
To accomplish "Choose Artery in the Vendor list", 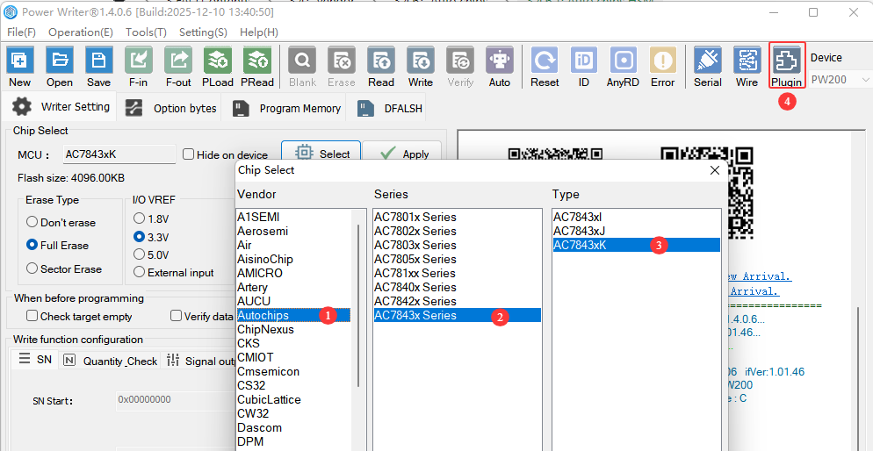I will point(253,287).
